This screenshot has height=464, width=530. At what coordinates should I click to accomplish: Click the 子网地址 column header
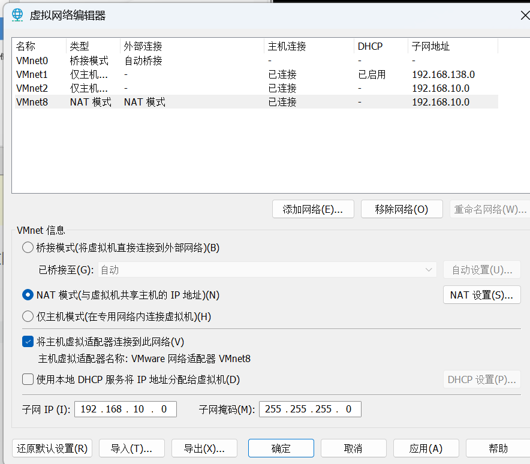pos(453,46)
